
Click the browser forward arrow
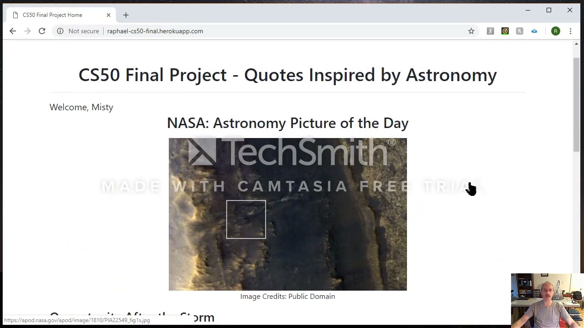(x=27, y=31)
